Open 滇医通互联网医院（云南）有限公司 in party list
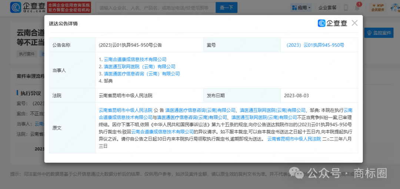Viewport: 400px width, 189px height. (x=140, y=66)
